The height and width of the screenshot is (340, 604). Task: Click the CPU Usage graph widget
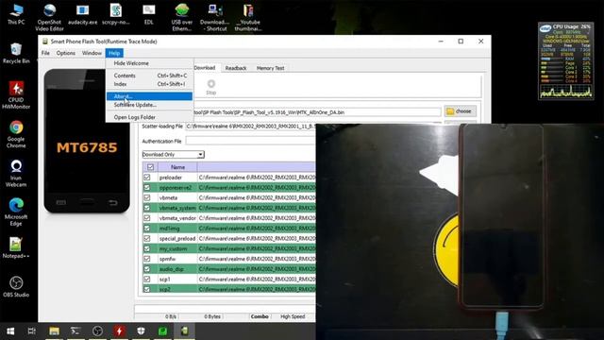(566, 60)
